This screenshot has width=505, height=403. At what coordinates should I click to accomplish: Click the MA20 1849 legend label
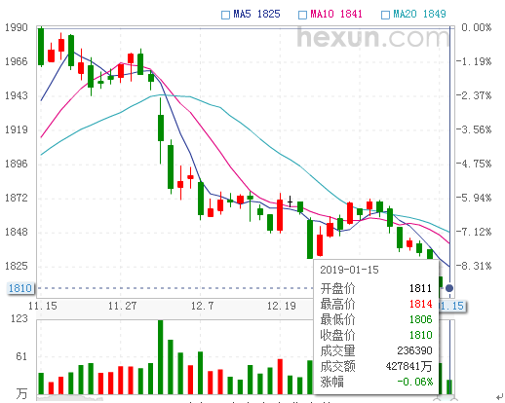419,14
